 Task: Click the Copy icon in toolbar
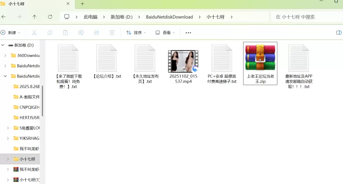coord(50,33)
